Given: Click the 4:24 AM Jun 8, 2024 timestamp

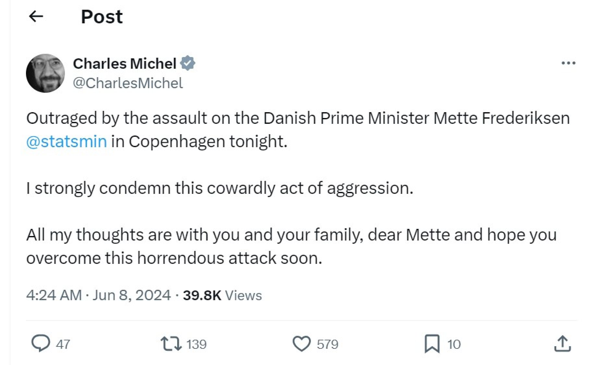Looking at the screenshot, I should tap(98, 295).
